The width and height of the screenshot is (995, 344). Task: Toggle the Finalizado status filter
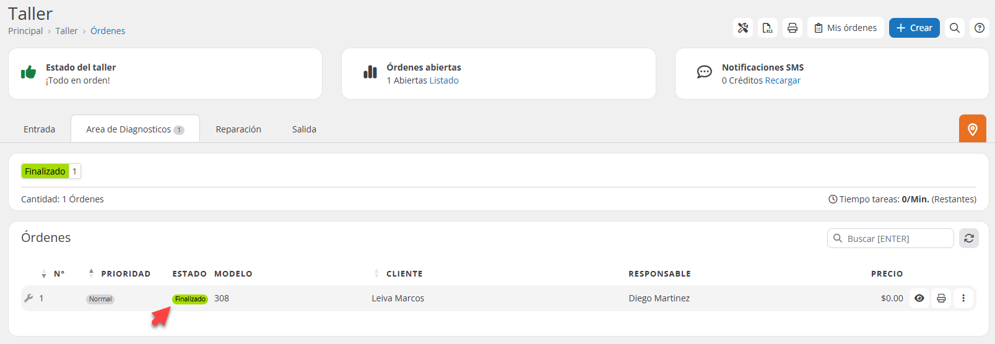pyautogui.click(x=45, y=171)
